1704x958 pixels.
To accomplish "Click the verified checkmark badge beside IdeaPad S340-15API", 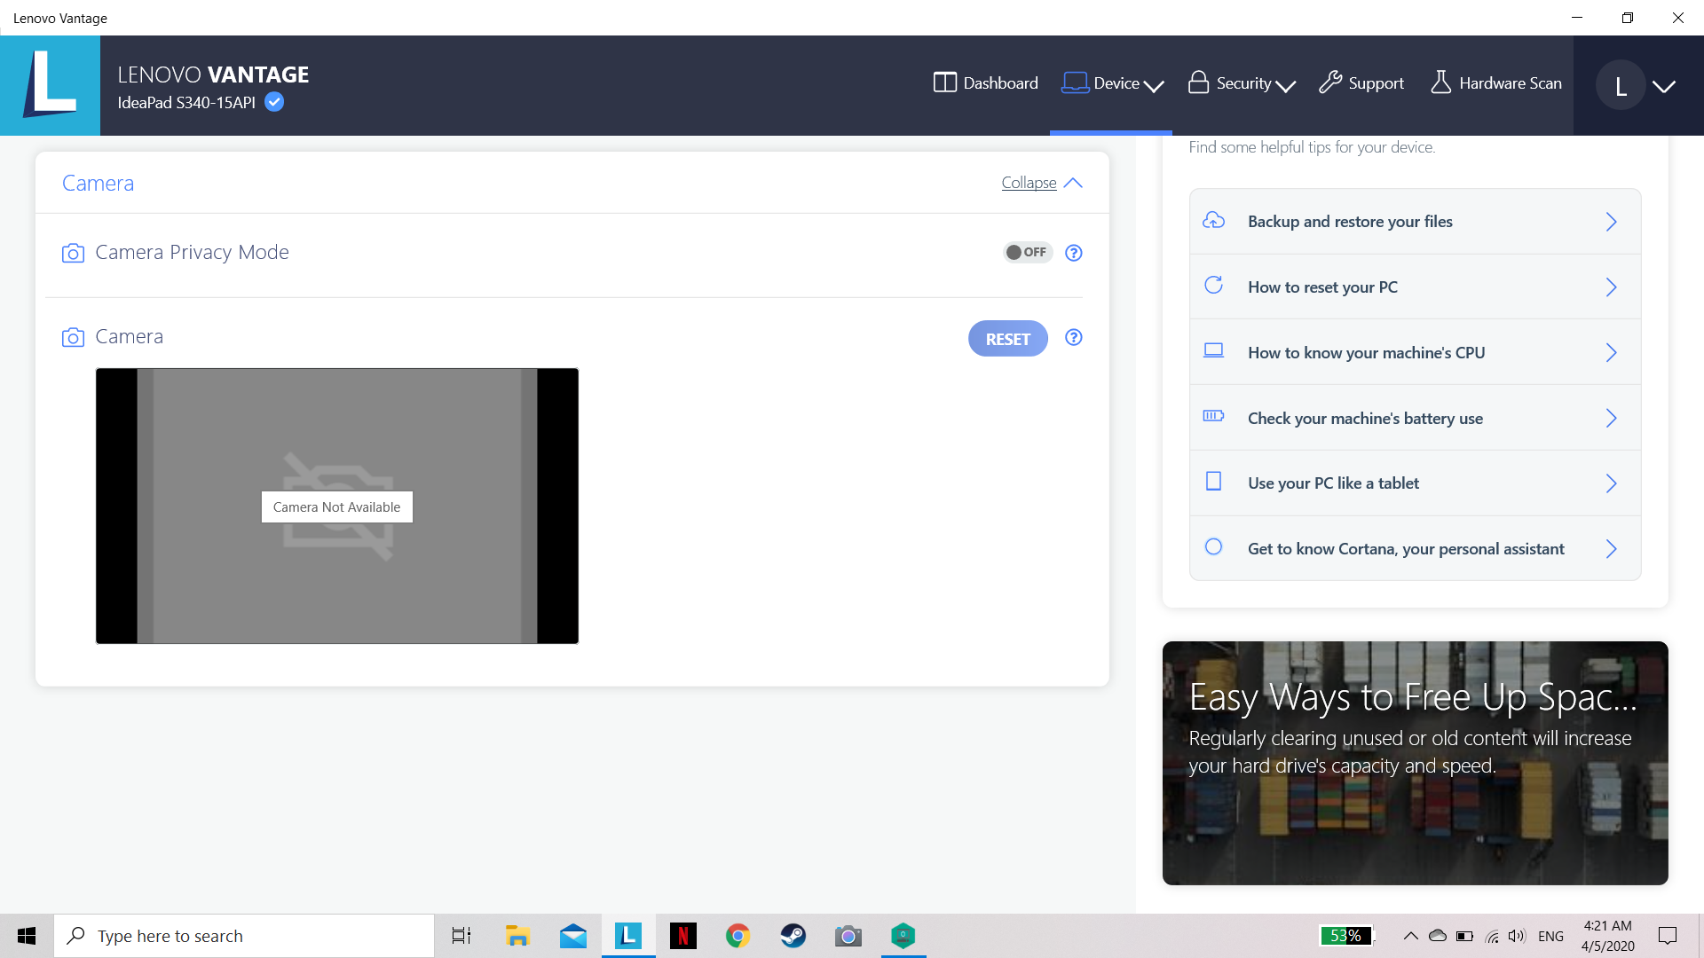I will coord(274,102).
